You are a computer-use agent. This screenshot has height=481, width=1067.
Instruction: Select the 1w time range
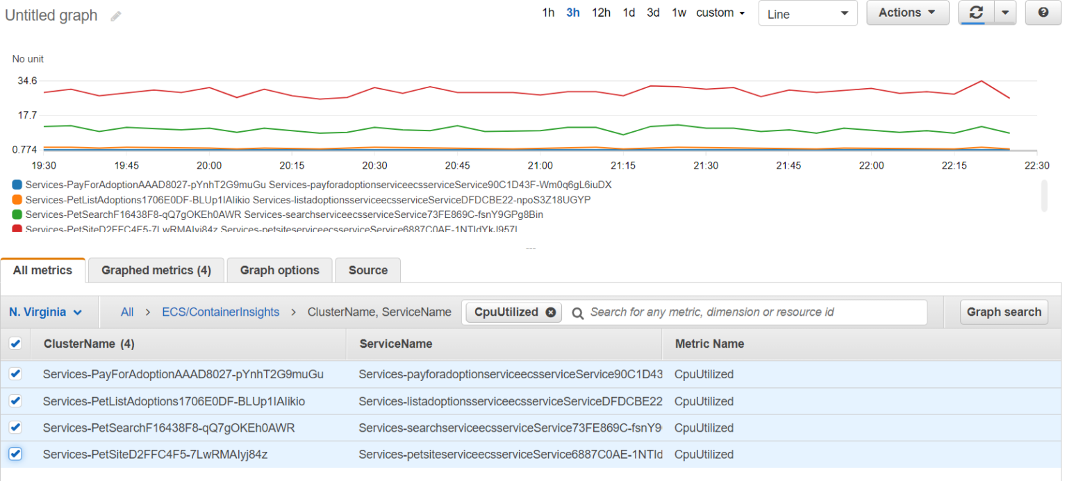tap(679, 12)
